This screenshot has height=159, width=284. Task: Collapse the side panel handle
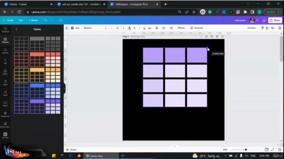coord(64,89)
